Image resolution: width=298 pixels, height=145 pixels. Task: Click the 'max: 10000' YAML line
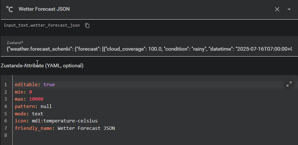(x=29, y=99)
